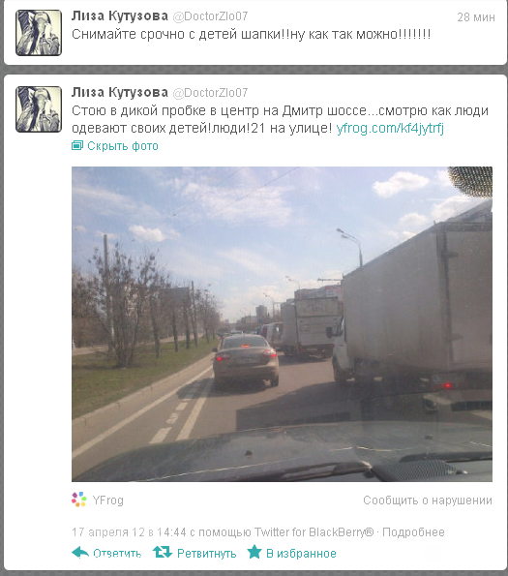Open the yfrog.com/kf4jytrfj link
The width and height of the screenshot is (508, 576).
(x=390, y=128)
